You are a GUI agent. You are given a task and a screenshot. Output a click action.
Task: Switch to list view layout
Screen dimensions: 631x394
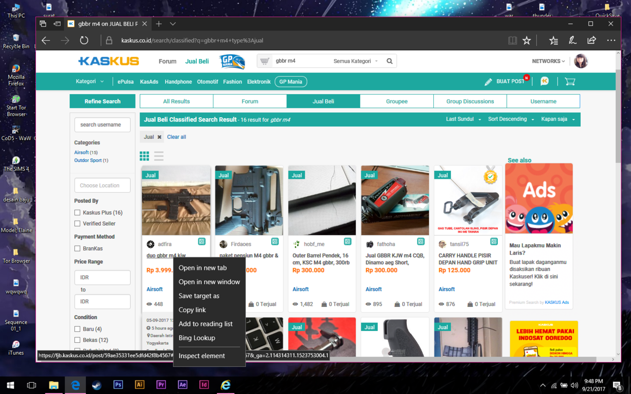click(159, 156)
